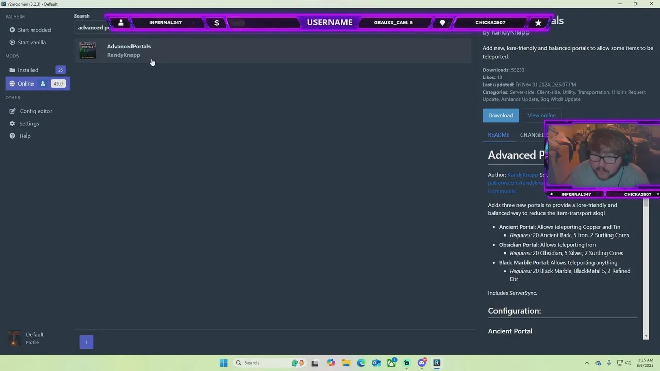The width and height of the screenshot is (660, 371).
Task: Click the Community link in README
Action: [x=502, y=191]
